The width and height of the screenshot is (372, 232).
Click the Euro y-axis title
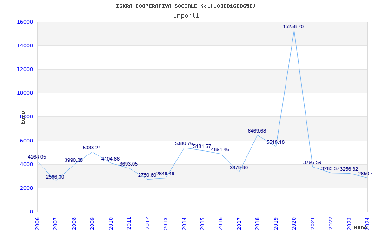(x=23, y=118)
